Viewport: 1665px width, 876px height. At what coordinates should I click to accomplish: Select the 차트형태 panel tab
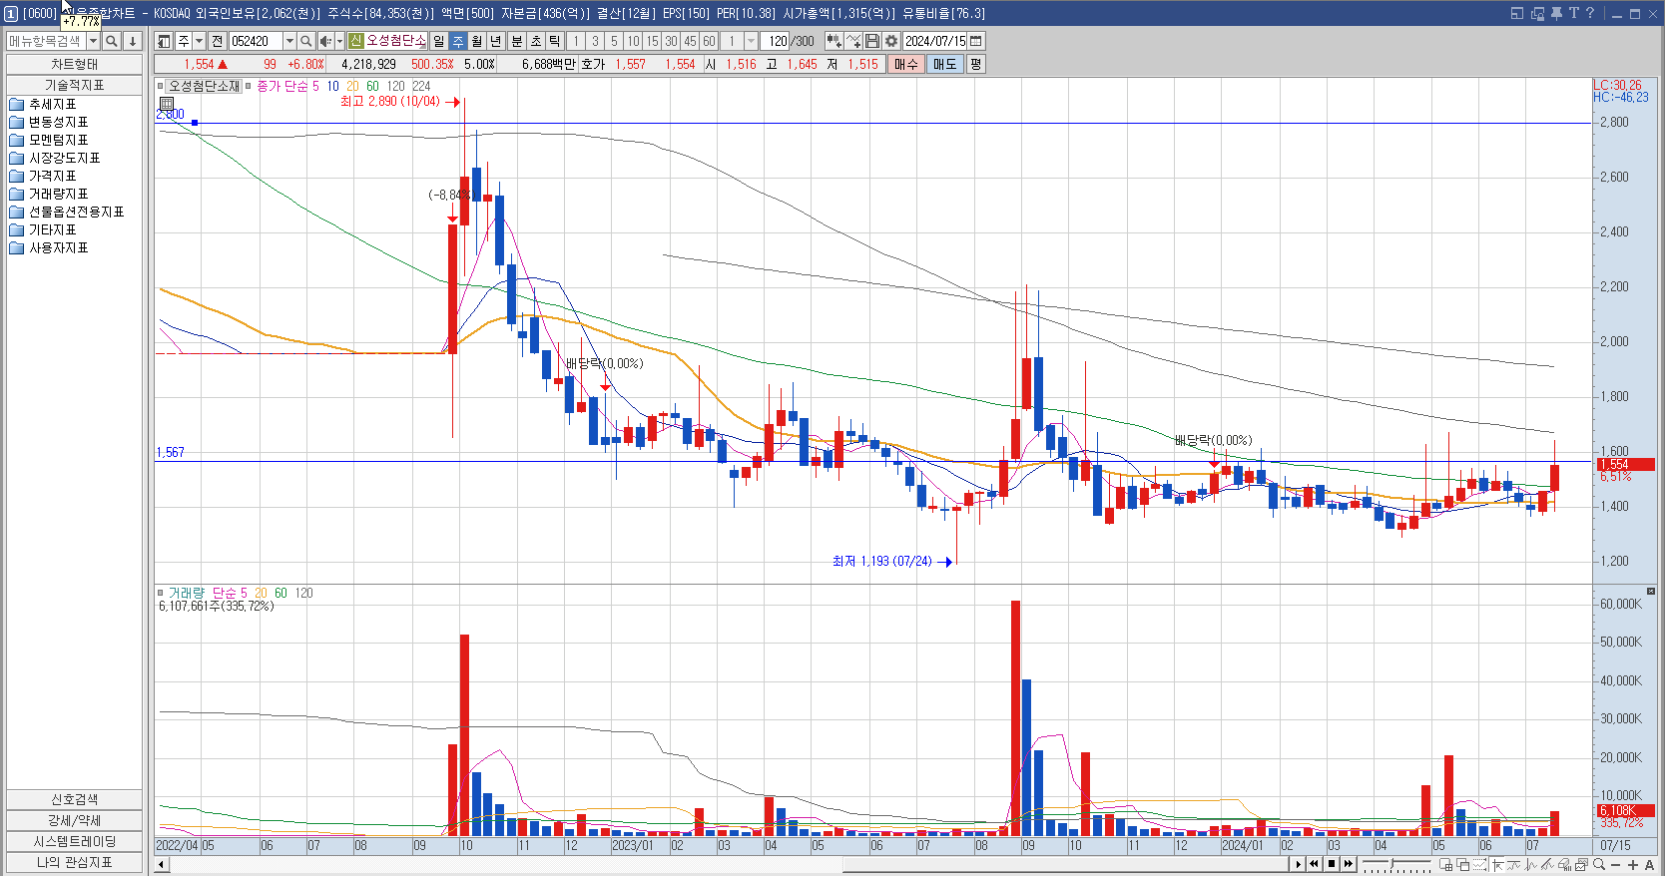(74, 64)
